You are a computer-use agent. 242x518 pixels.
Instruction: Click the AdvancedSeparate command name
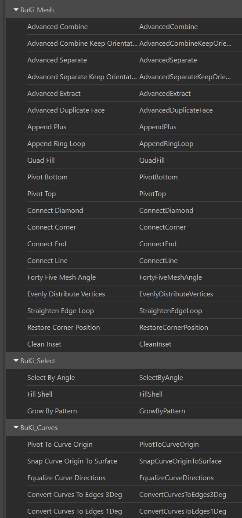point(168,60)
